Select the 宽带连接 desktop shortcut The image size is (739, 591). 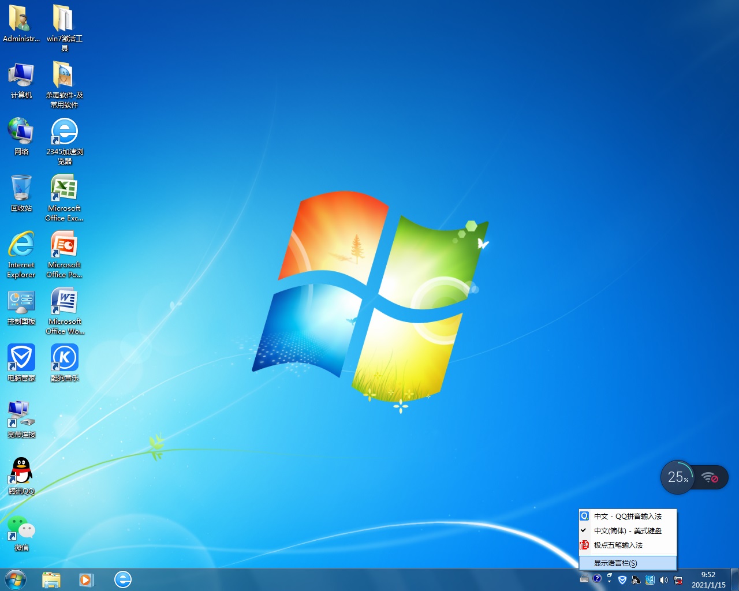(x=21, y=415)
